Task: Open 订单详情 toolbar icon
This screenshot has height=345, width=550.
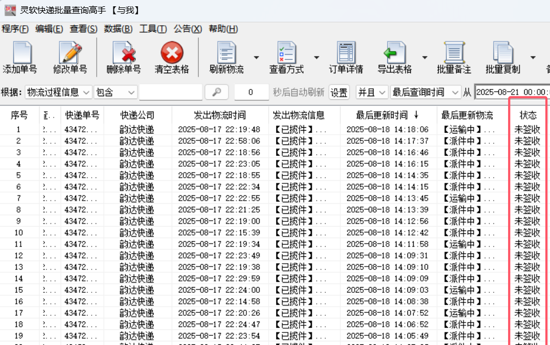Action: pyautogui.click(x=346, y=53)
